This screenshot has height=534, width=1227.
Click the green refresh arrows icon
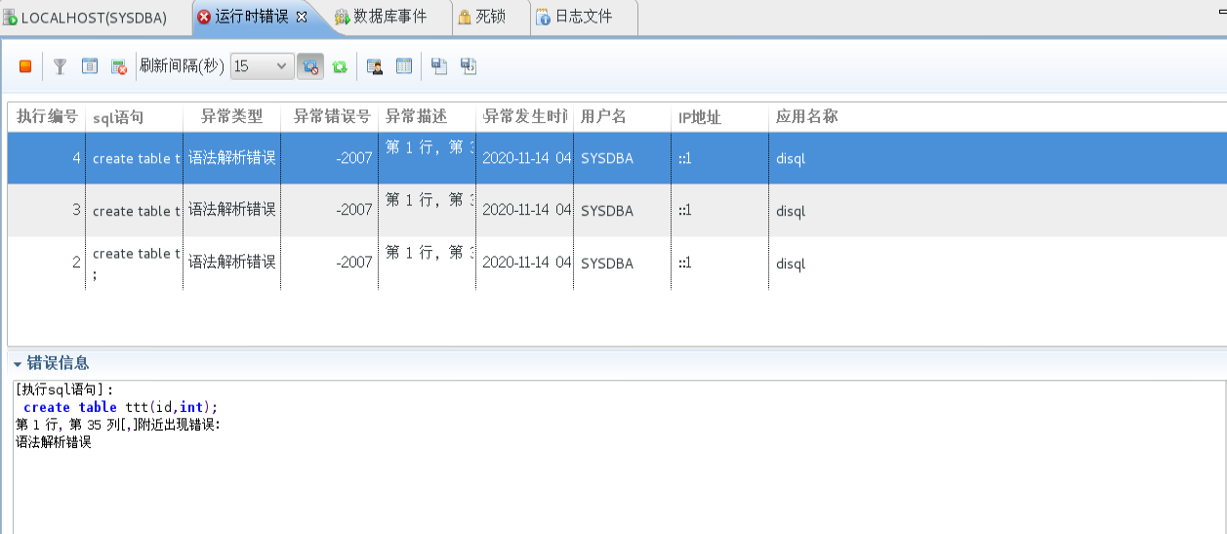[x=340, y=66]
